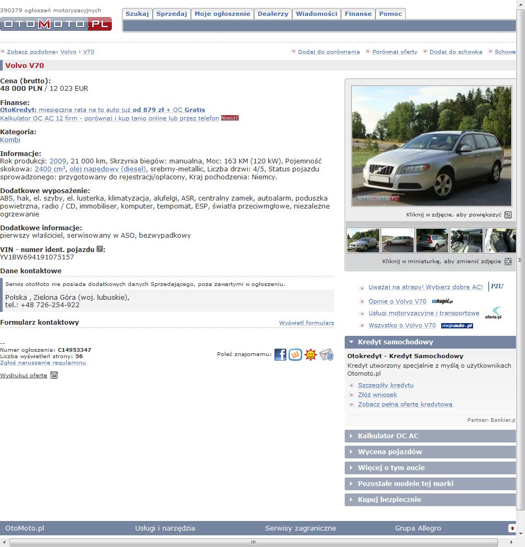Share the listing via Wykop icon

tap(295, 354)
